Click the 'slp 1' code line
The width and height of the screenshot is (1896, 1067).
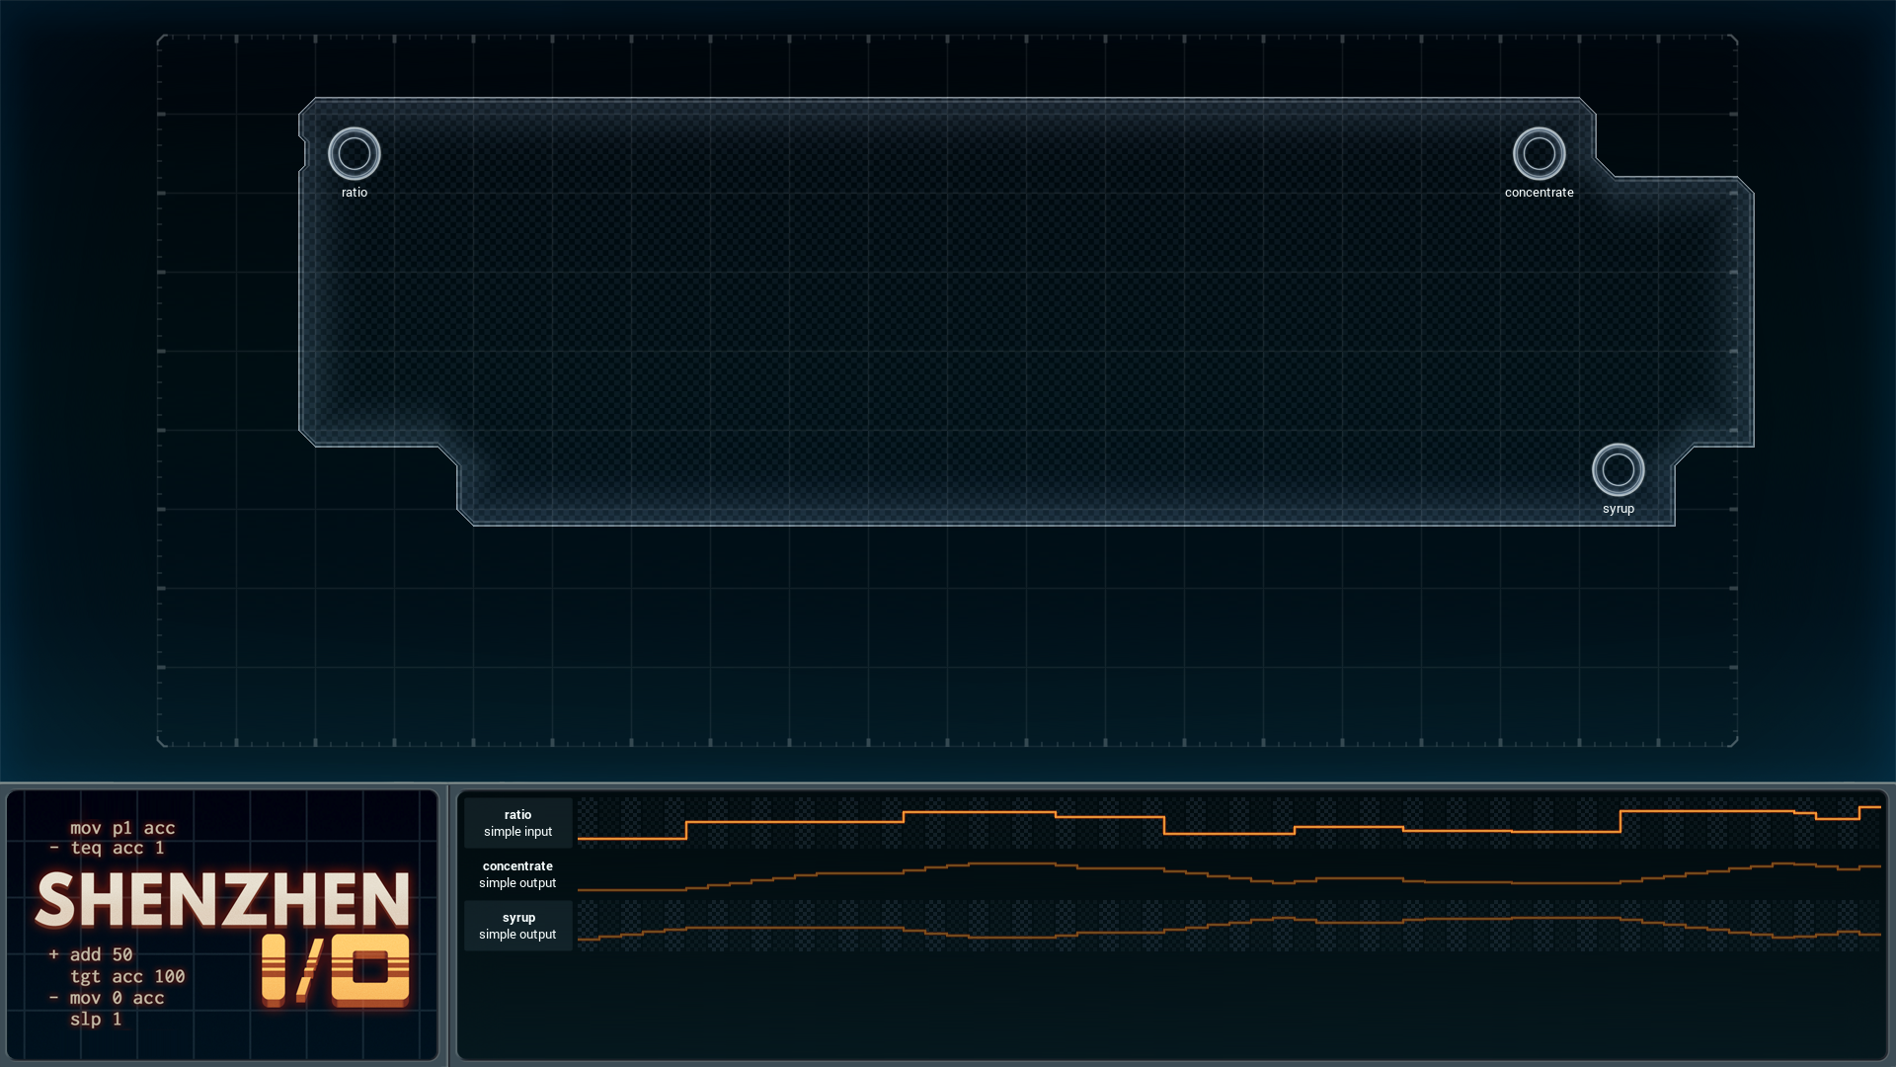click(x=96, y=1019)
